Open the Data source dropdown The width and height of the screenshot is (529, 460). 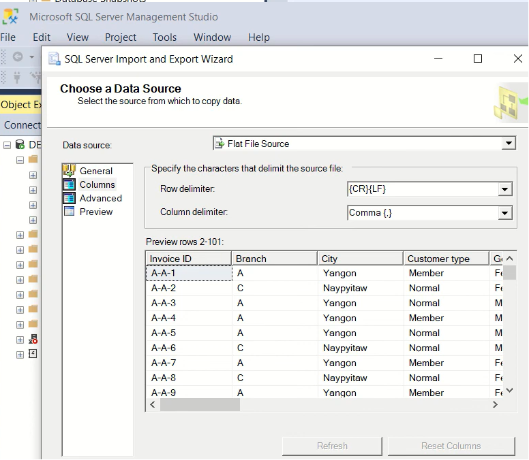pos(508,144)
